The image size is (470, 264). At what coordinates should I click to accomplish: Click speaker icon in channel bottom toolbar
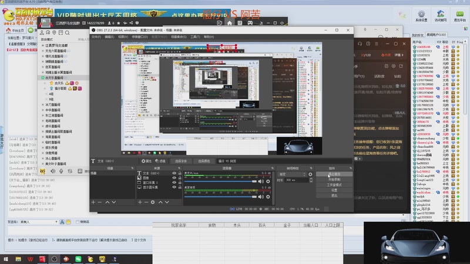(53, 171)
